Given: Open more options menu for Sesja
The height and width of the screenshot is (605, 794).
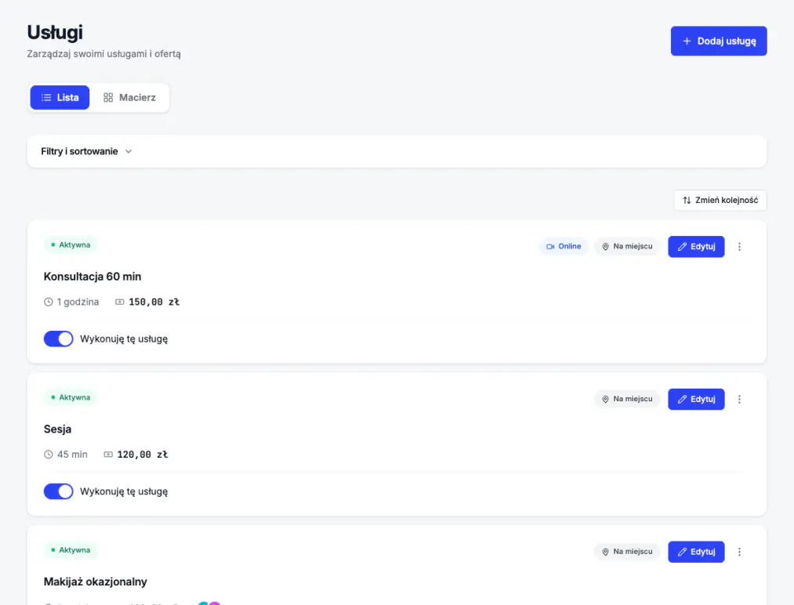Looking at the screenshot, I should pyautogui.click(x=739, y=399).
